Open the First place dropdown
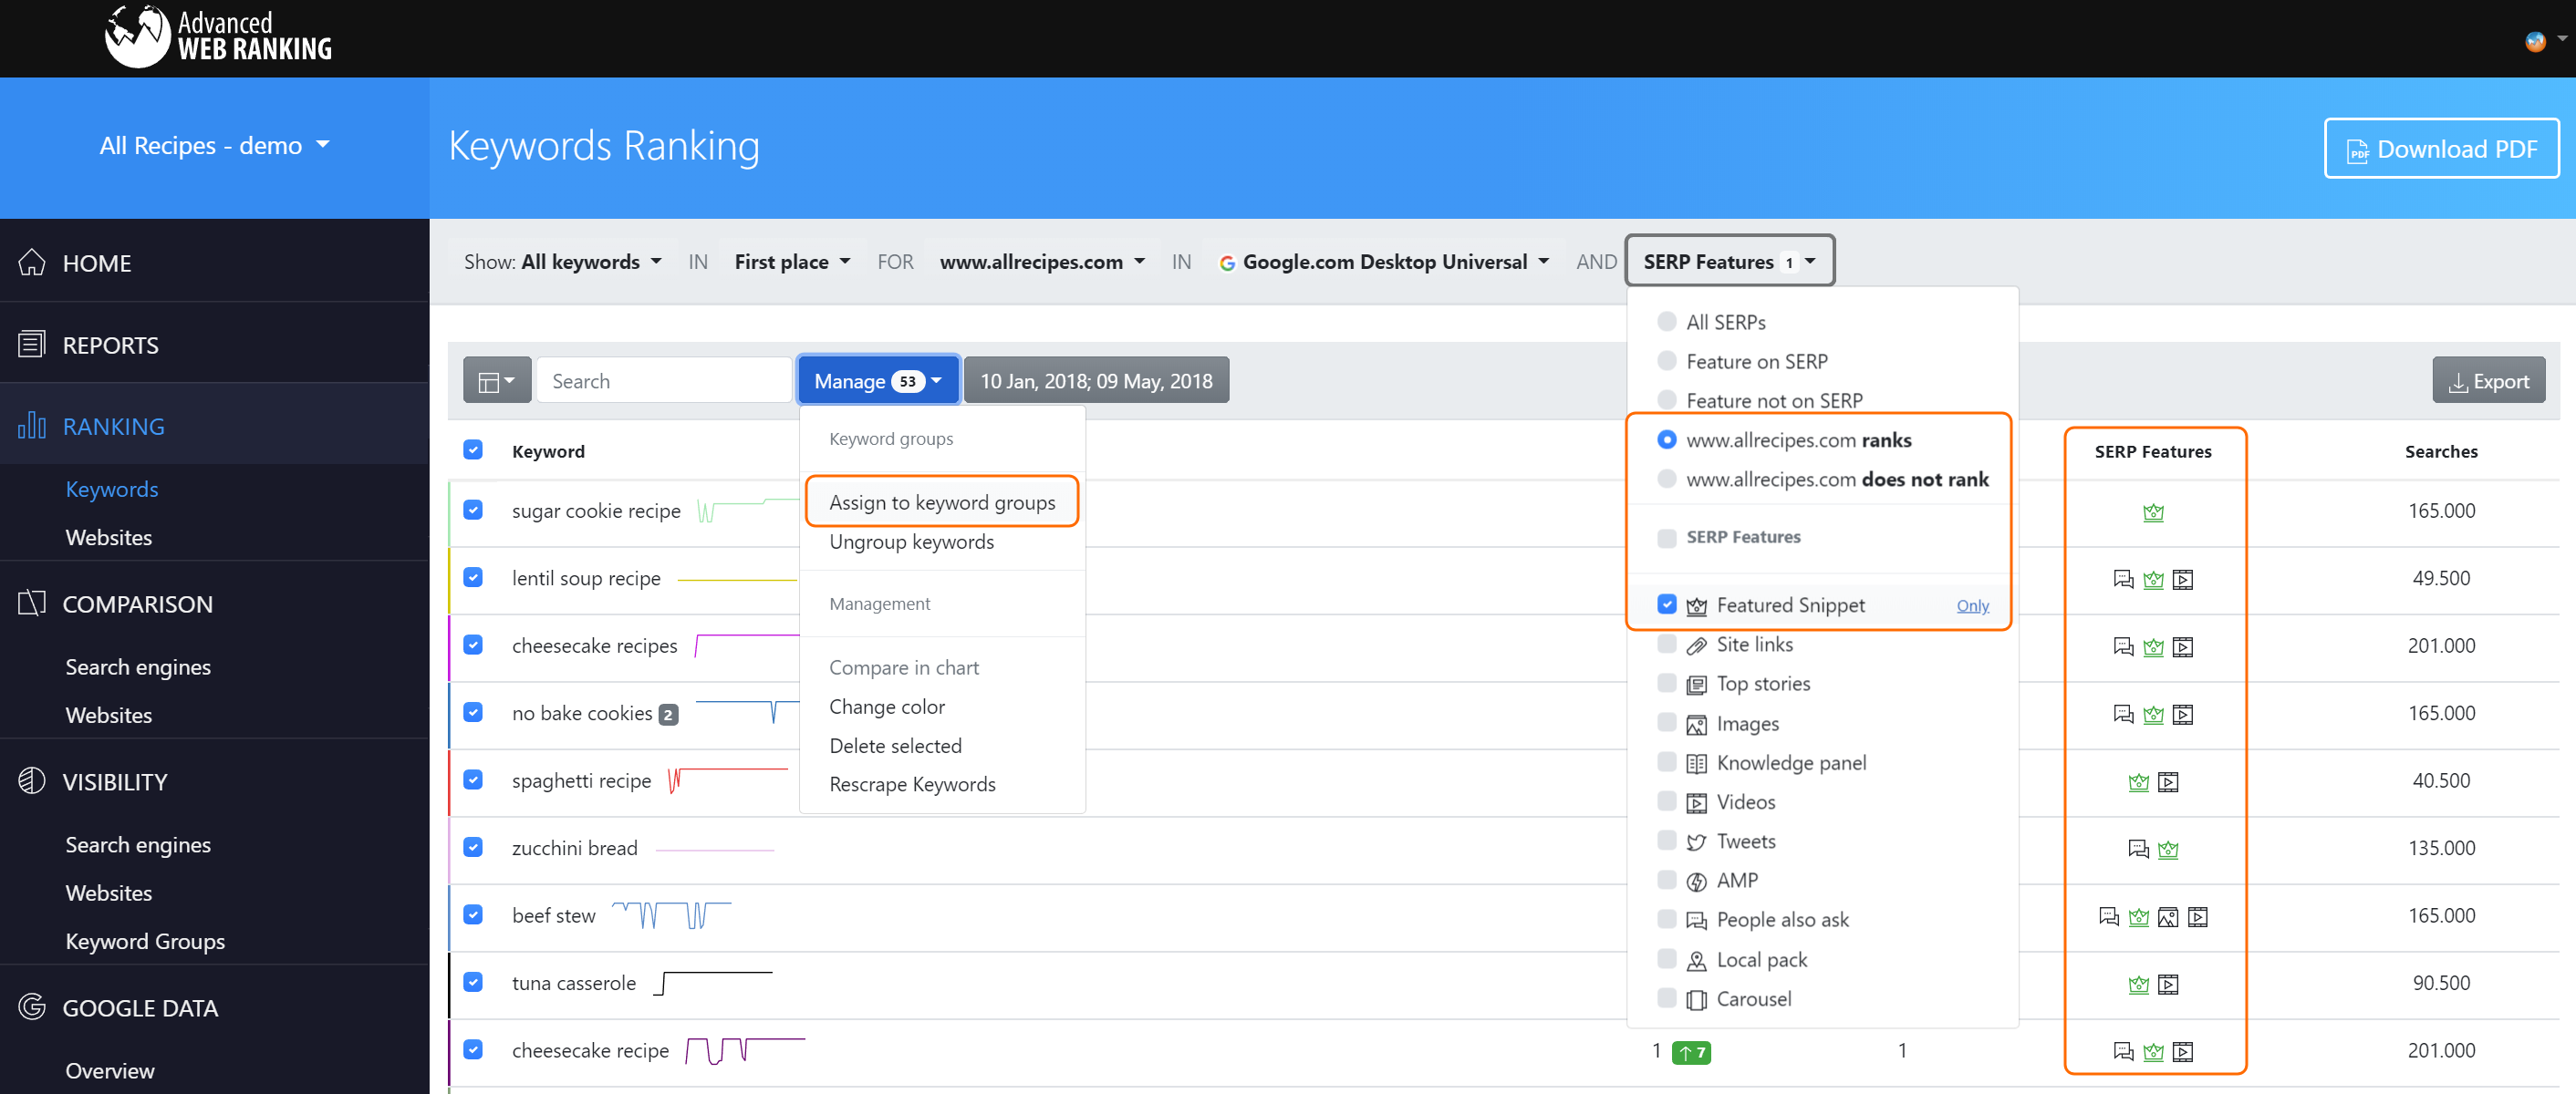Image resolution: width=2576 pixels, height=1094 pixels. coord(792,261)
